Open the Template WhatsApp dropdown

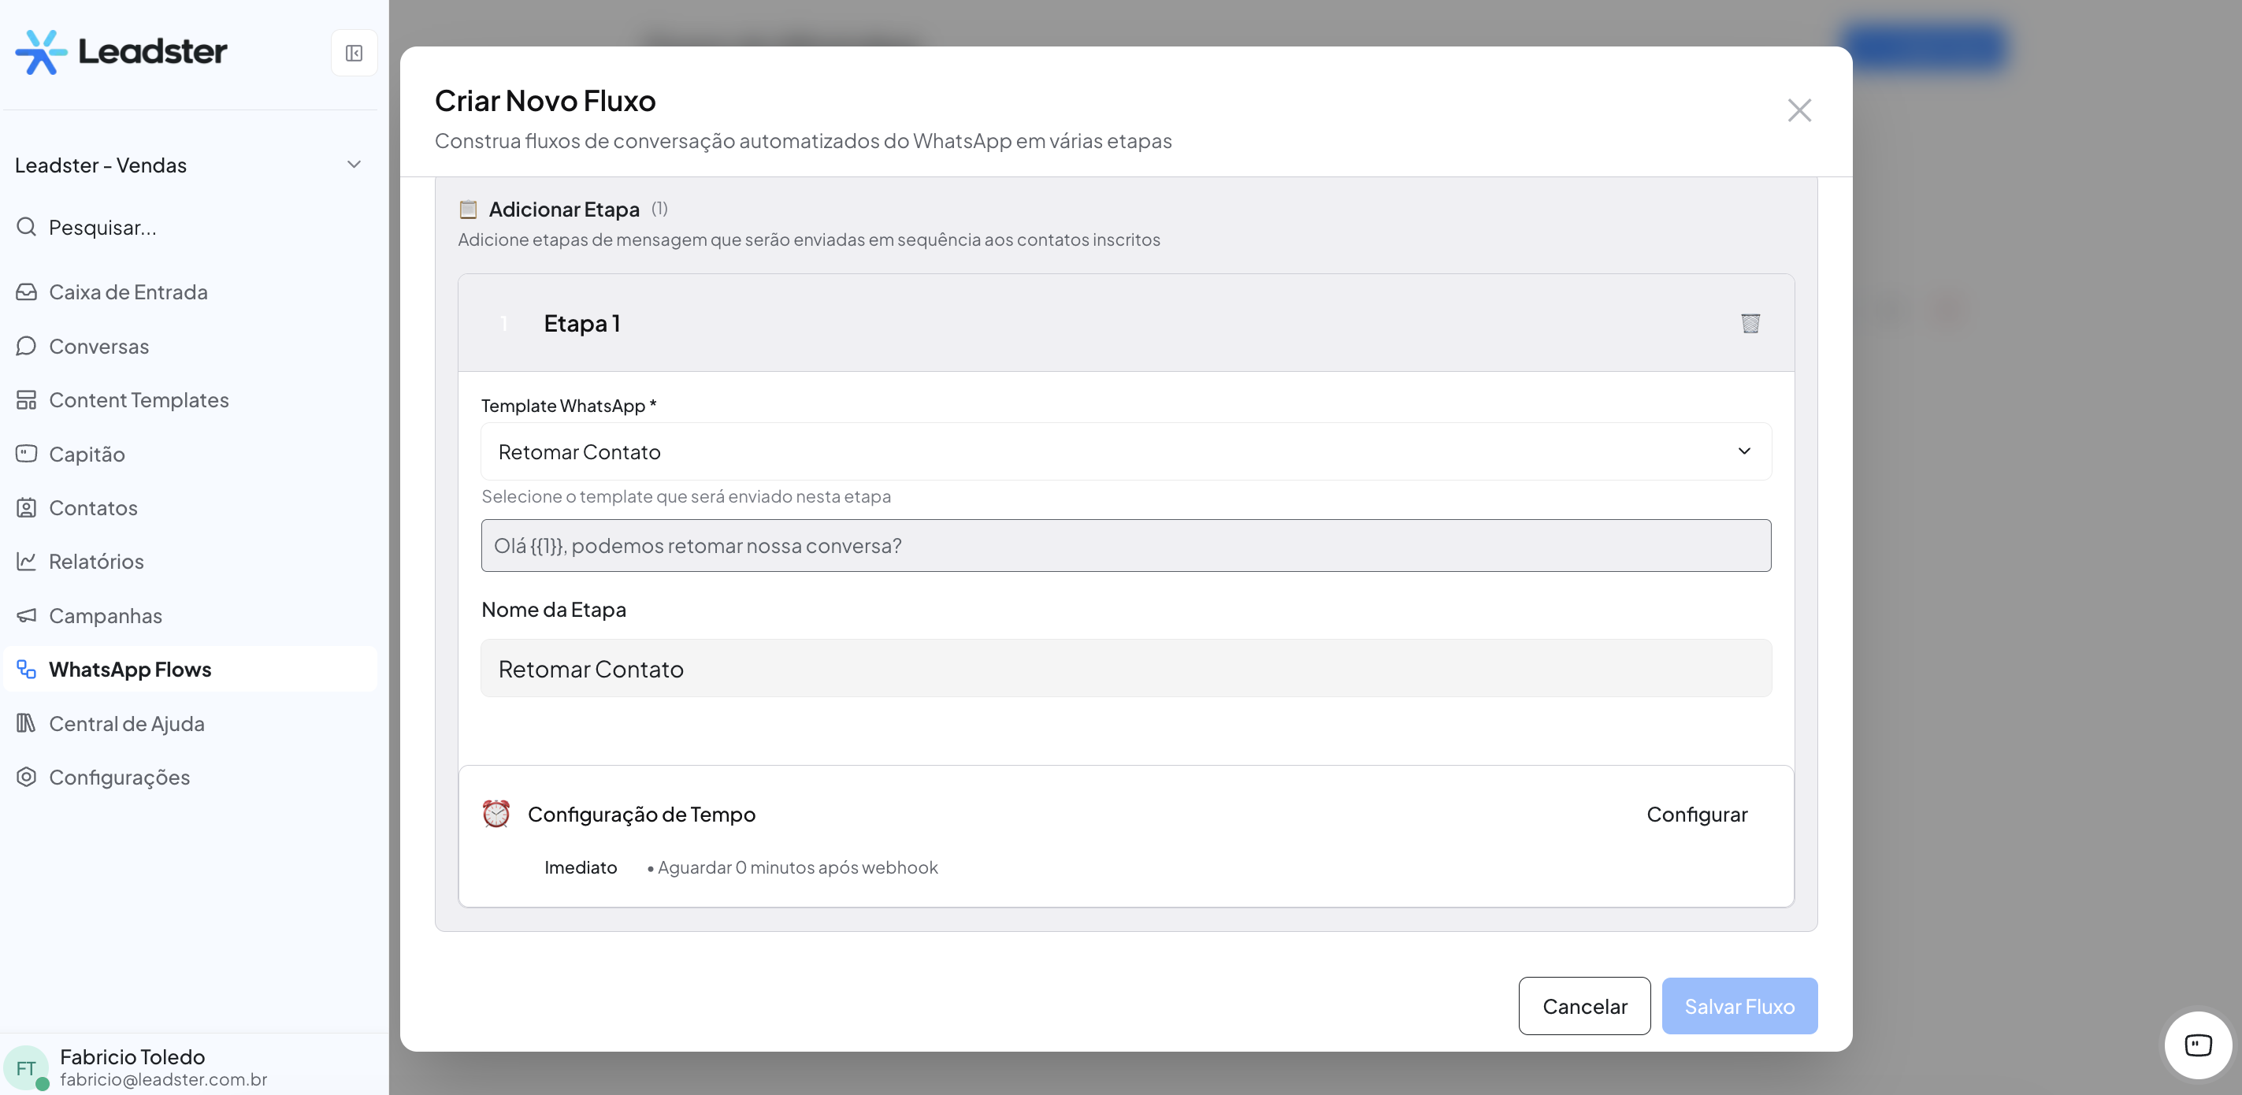pyautogui.click(x=1126, y=451)
